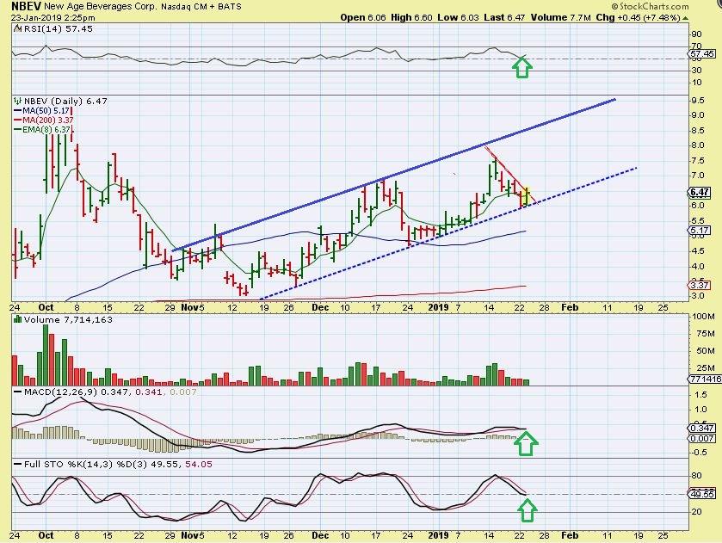Click the 5.17 moving average tag on right axis

click(700, 231)
